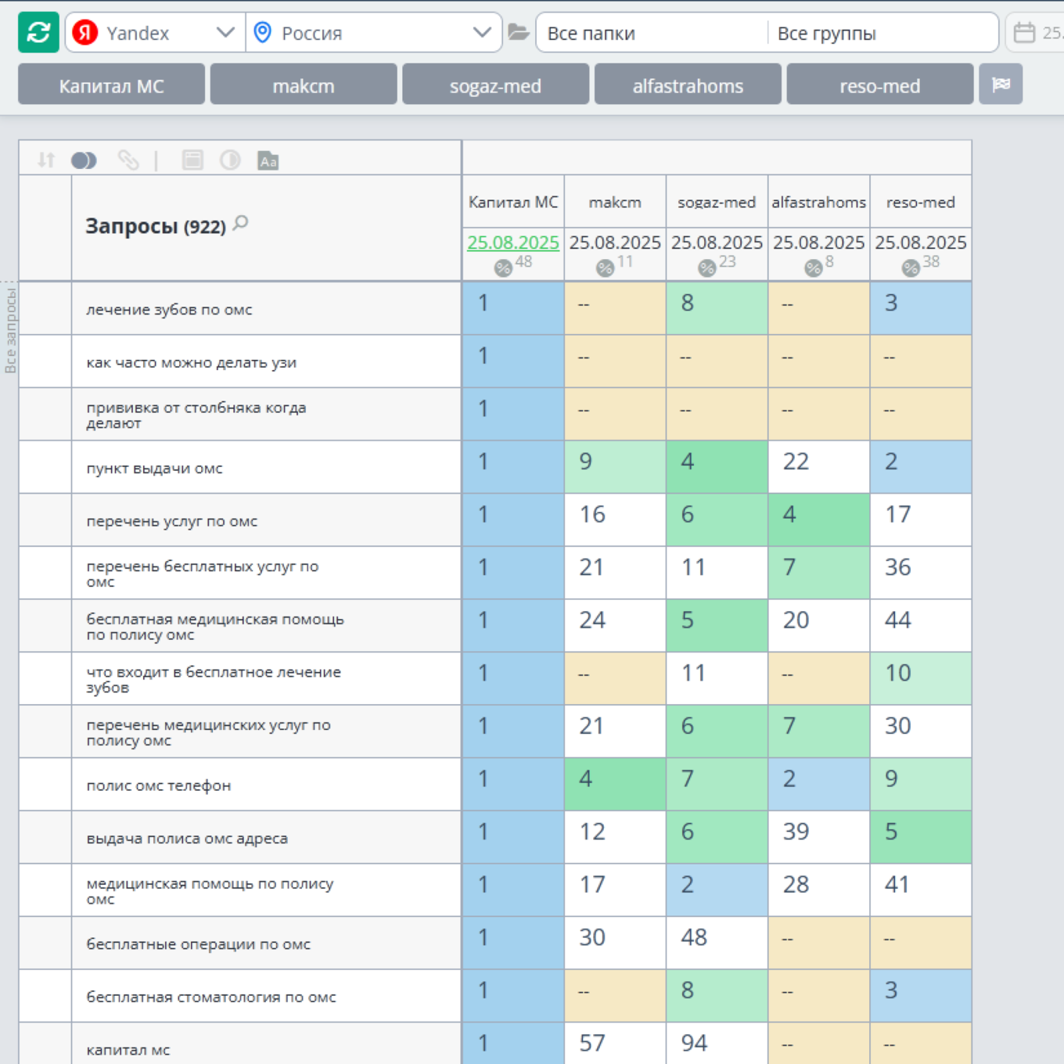Image resolution: width=1064 pixels, height=1064 pixels.
Task: Click the green 25.08.2025 date link
Action: 513,243
